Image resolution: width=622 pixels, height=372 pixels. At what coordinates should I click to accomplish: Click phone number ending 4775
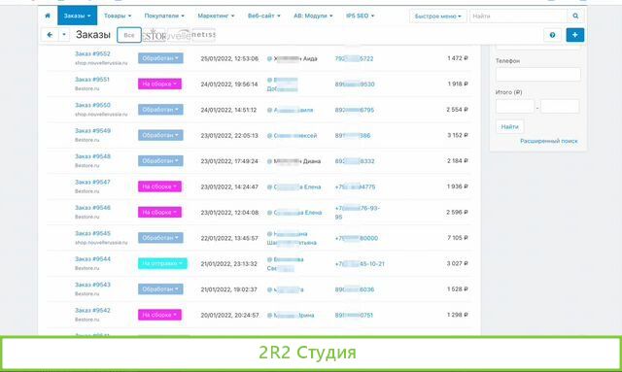pos(355,186)
